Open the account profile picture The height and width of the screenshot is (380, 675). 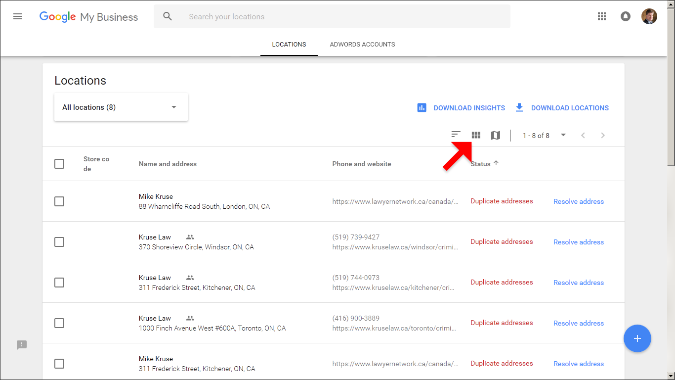click(649, 16)
